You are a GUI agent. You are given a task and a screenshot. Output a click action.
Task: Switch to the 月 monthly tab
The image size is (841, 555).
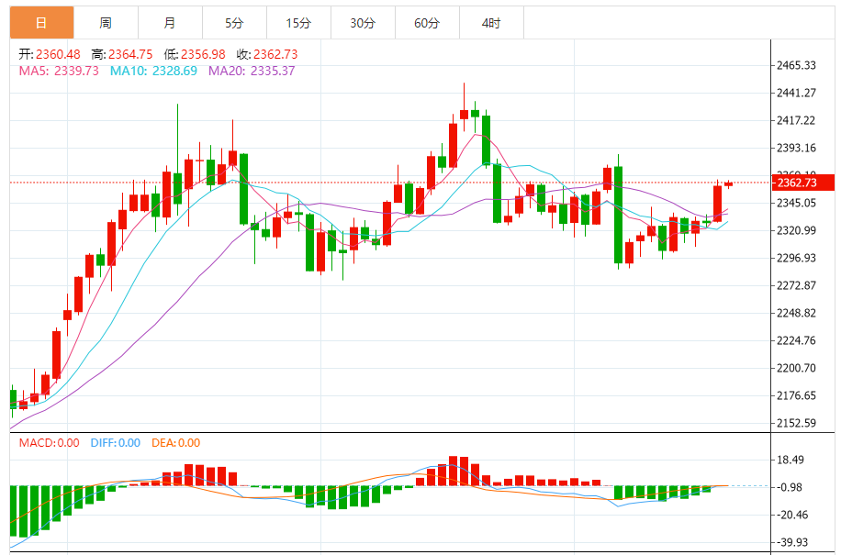170,23
